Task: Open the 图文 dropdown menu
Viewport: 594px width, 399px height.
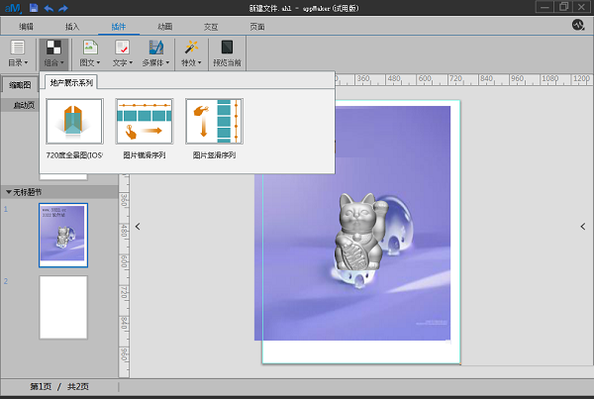Action: (88, 52)
